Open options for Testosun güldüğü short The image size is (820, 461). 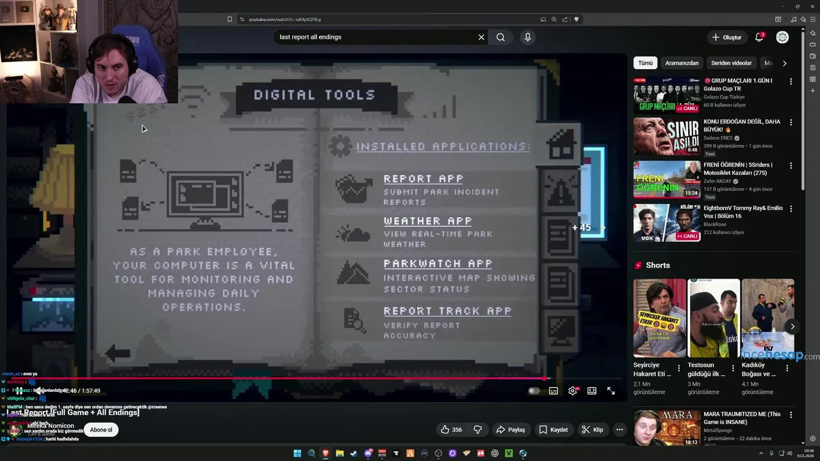[x=734, y=368]
